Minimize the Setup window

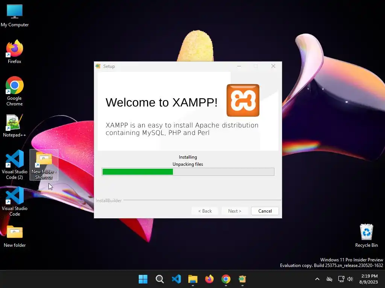coord(239,66)
